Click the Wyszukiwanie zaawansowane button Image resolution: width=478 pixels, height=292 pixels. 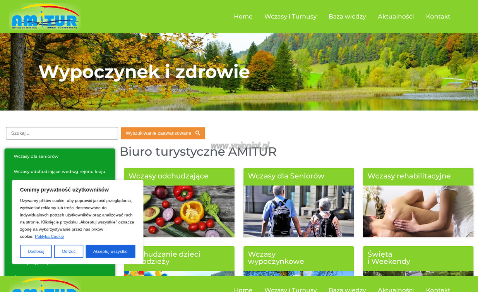click(163, 133)
